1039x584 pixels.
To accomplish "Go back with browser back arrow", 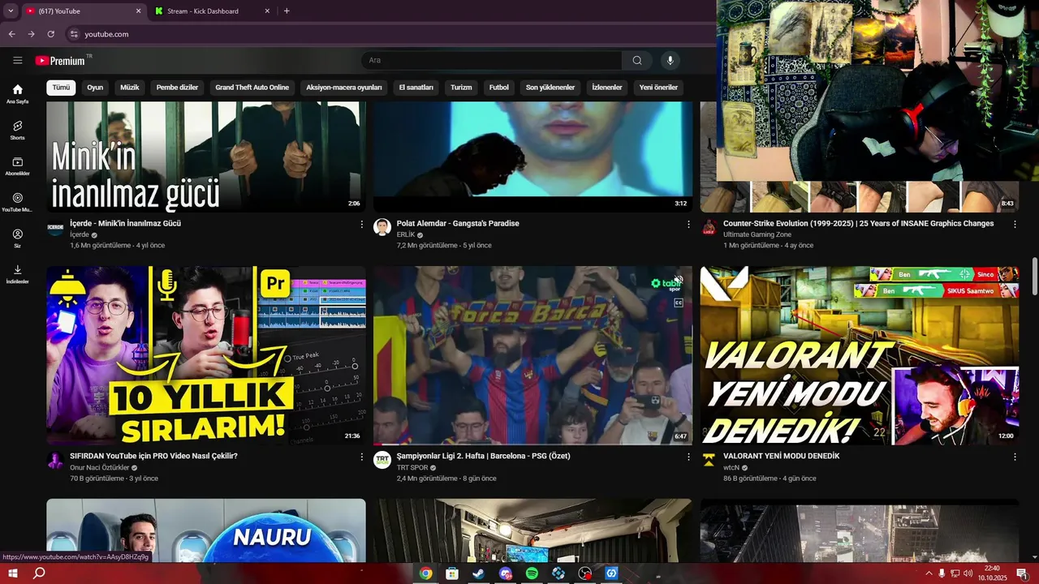I will tap(11, 34).
